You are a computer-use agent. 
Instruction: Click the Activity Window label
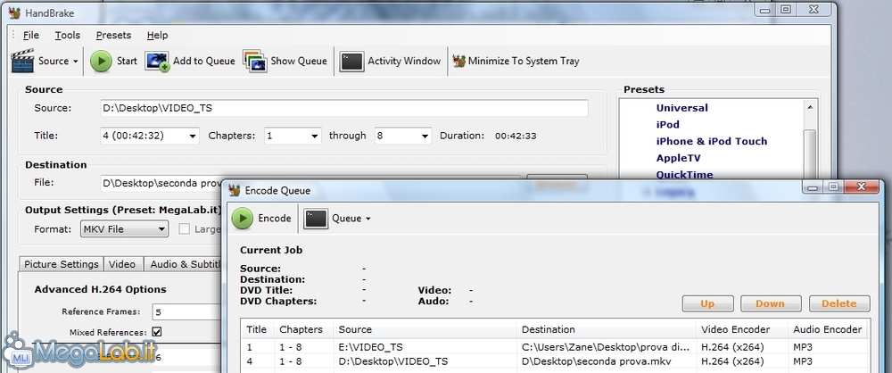click(x=404, y=61)
